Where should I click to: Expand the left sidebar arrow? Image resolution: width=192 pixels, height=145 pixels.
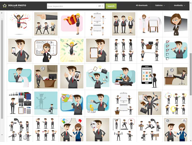pos(2,13)
